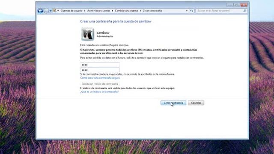
Task: Click the Cancelar button
Action: 196,103
